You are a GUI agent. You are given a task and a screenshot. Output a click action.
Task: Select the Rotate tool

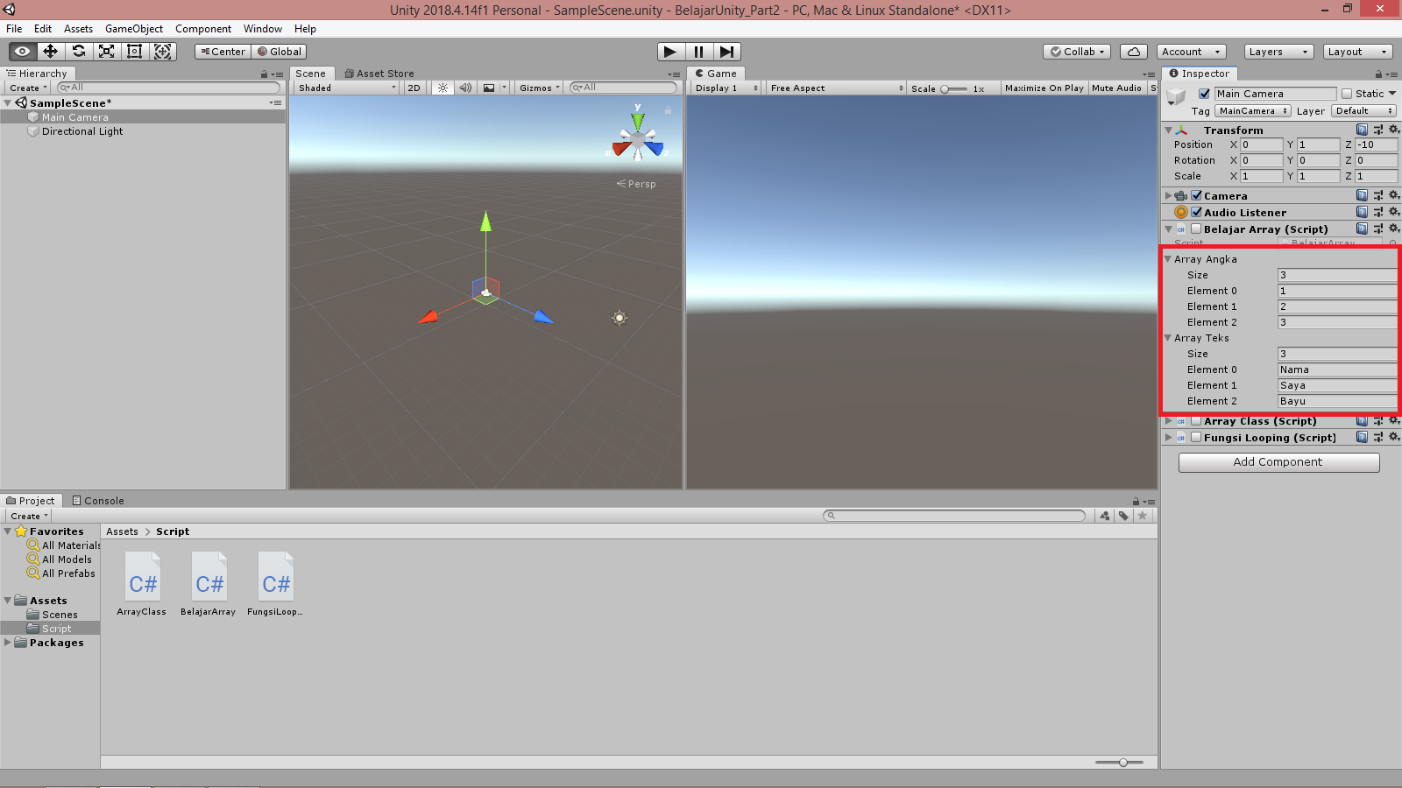(x=78, y=51)
